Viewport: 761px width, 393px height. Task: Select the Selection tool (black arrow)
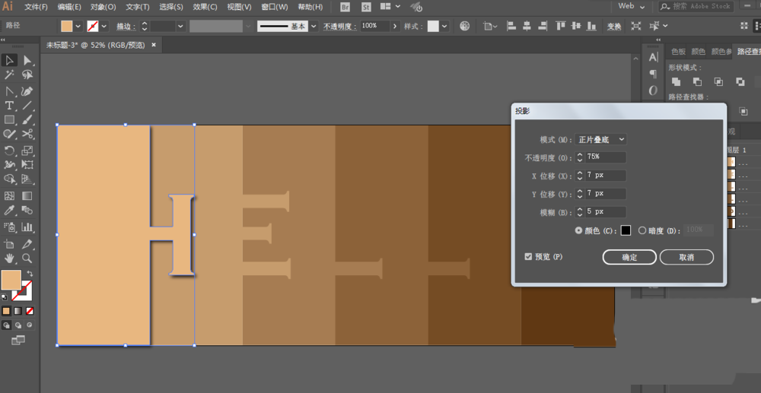coord(10,60)
